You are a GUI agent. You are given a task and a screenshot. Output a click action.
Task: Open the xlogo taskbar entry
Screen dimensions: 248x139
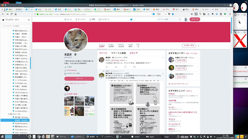pyautogui.click(x=165, y=137)
